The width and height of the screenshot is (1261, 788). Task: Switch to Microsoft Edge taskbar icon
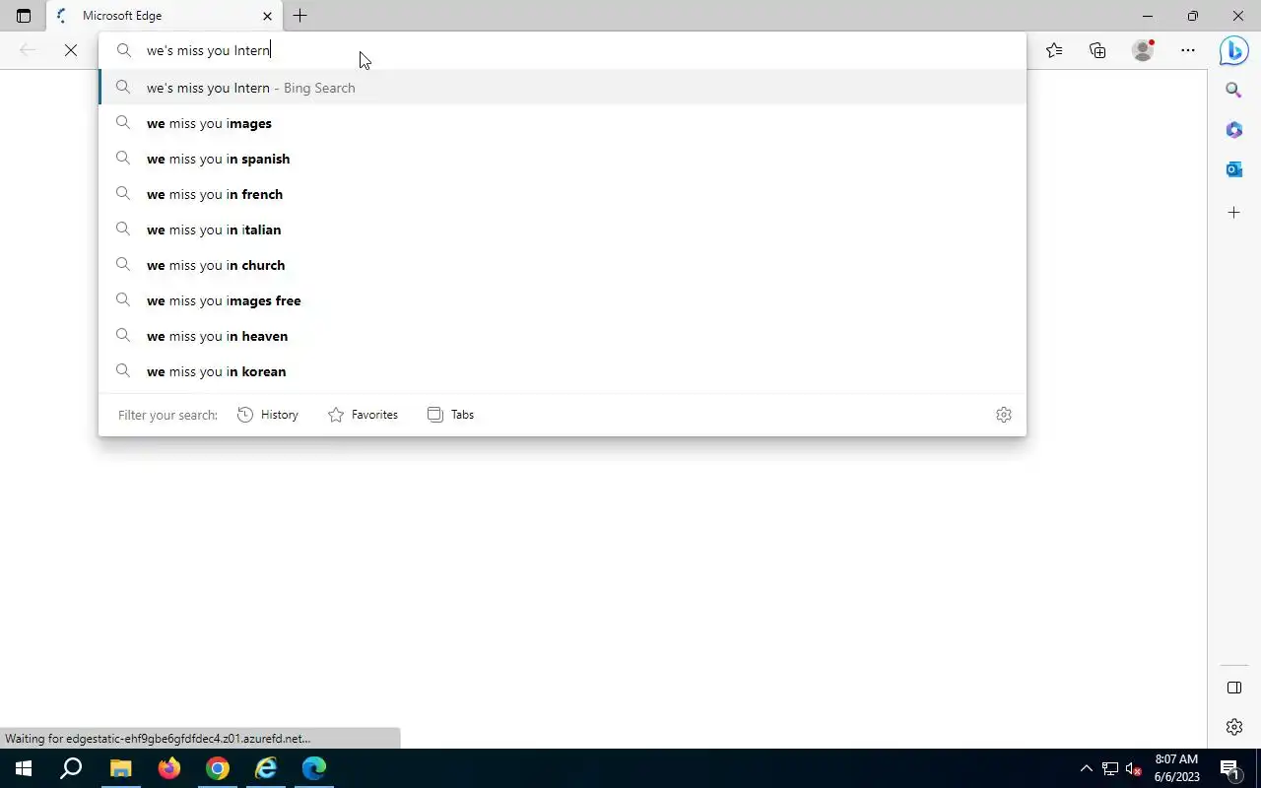pos(314,768)
